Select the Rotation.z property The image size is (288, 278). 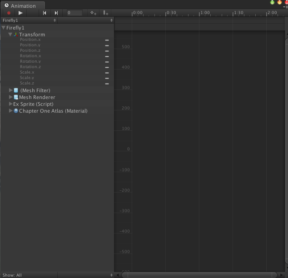click(x=30, y=67)
